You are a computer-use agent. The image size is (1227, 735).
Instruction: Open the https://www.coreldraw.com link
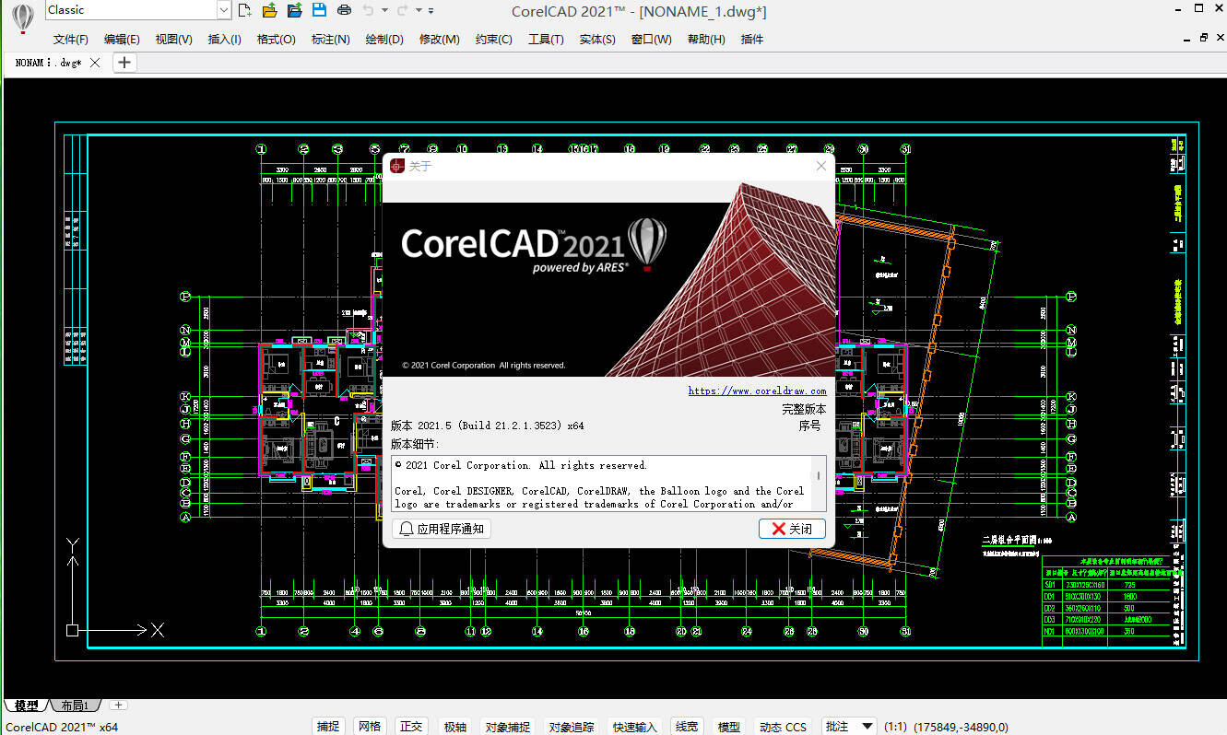[757, 391]
